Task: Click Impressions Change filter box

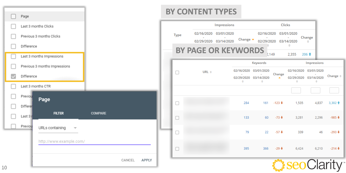Action: (334, 90)
